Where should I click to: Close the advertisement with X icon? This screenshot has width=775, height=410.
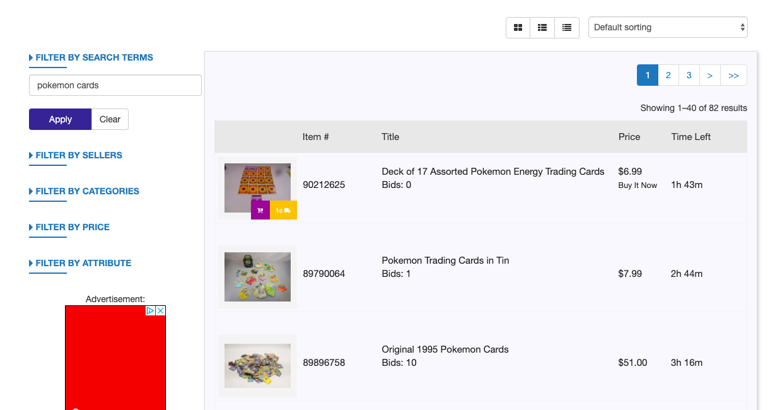point(161,310)
